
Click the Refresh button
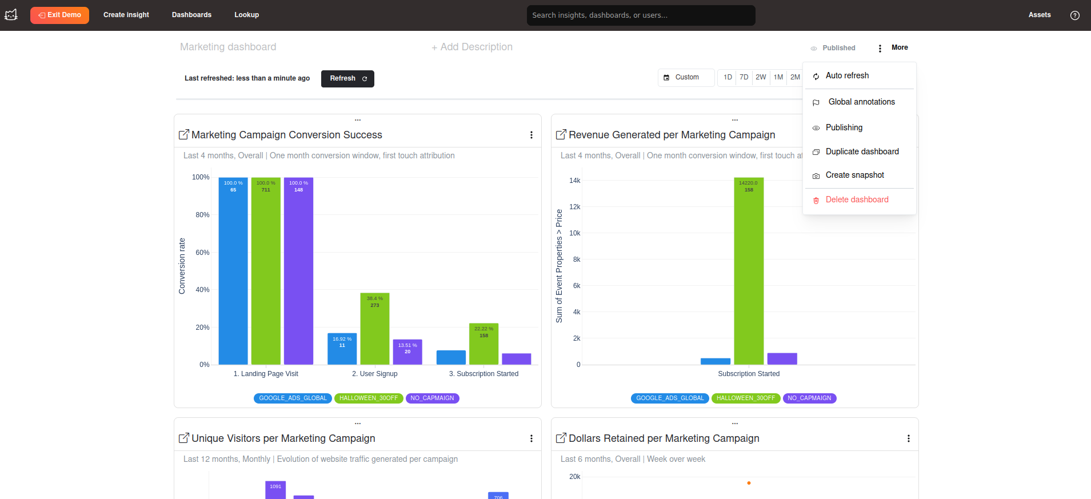[347, 79]
